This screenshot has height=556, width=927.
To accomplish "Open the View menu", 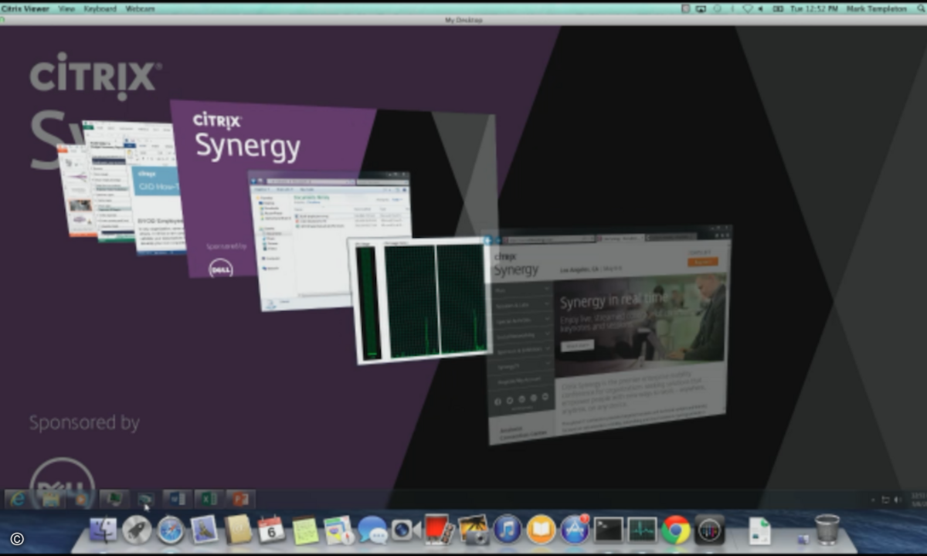I will [x=67, y=8].
